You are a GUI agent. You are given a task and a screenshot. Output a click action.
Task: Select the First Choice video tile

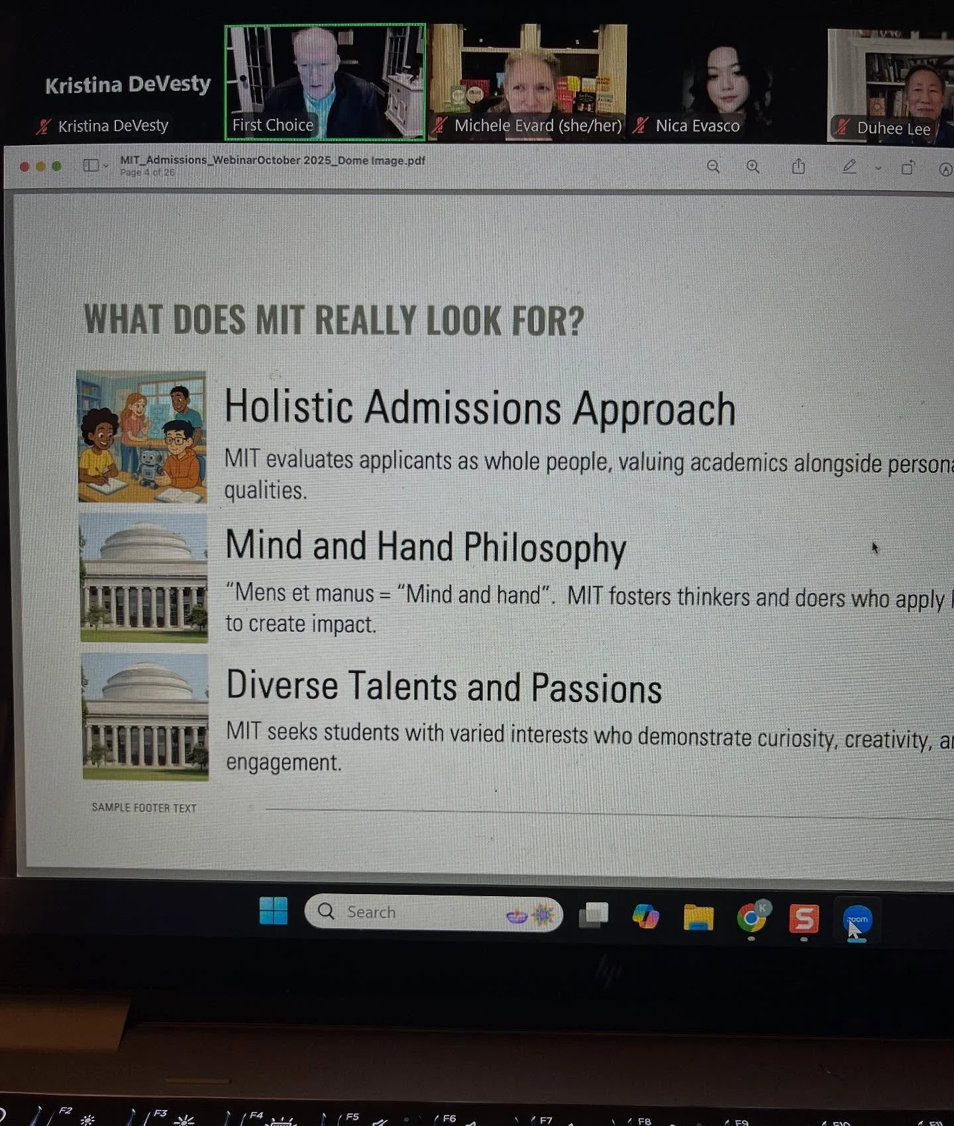pyautogui.click(x=325, y=82)
